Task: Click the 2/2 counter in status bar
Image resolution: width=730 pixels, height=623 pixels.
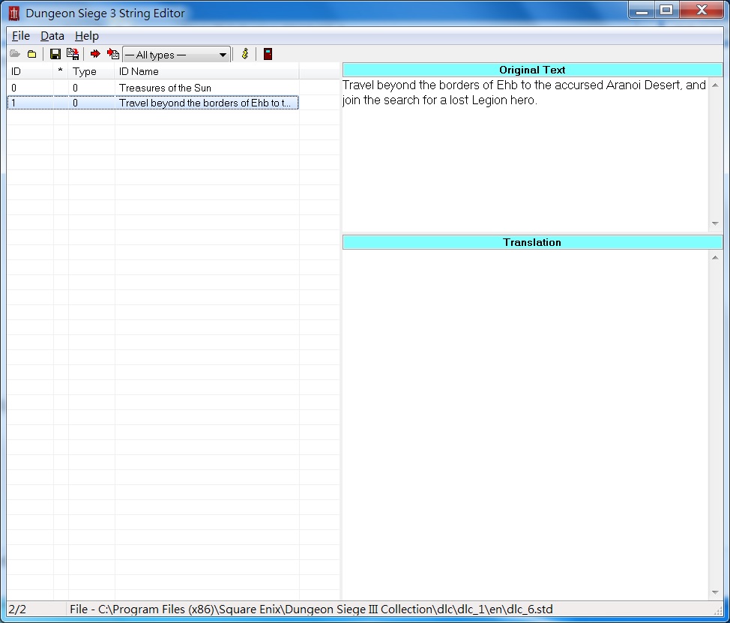Action: coord(17,609)
